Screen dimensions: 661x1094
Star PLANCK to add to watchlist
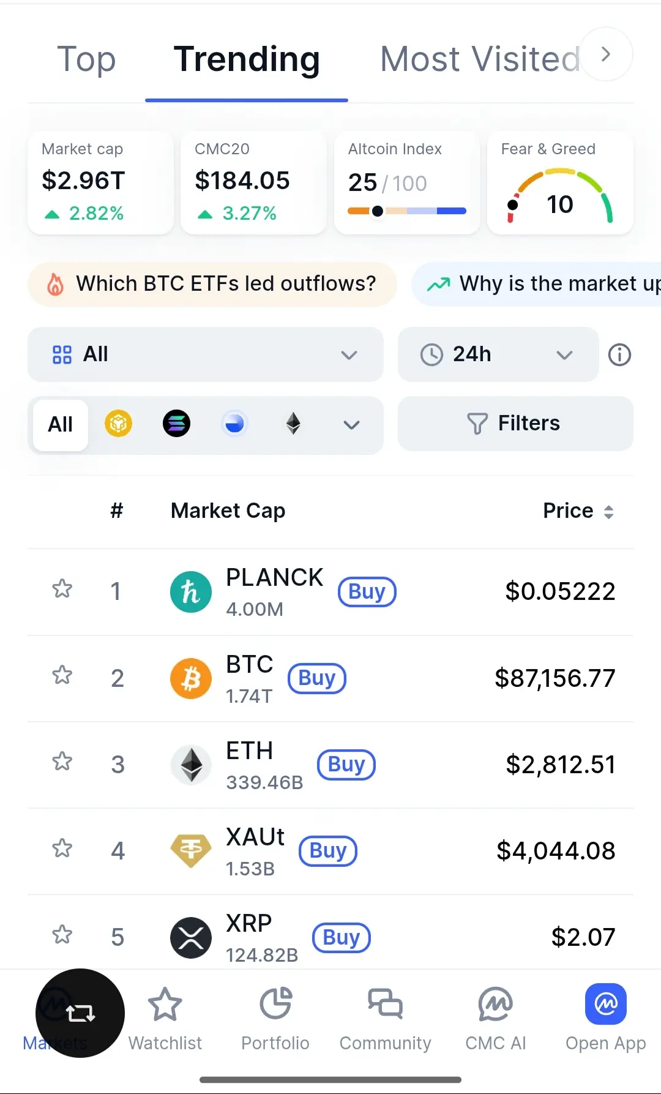(62, 590)
